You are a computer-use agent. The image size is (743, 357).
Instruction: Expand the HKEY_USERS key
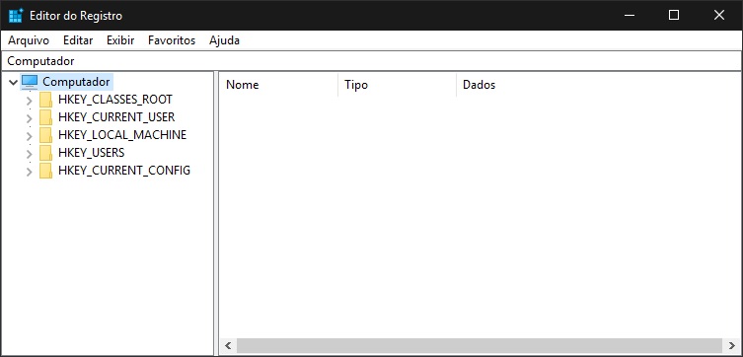coord(30,154)
